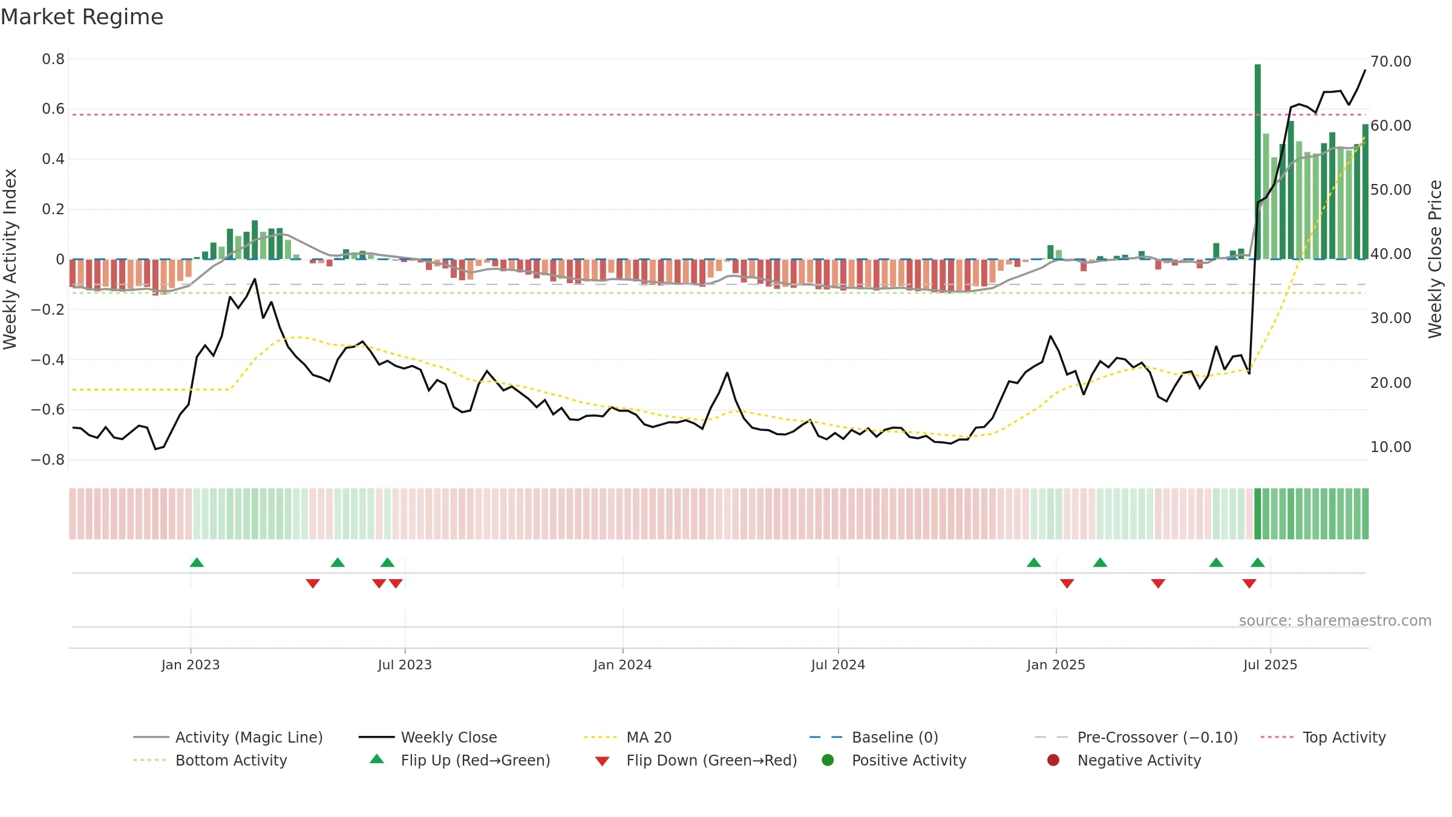Click the Jan 2023 x-axis label
Screen dimensions: 1452x817
pos(191,664)
